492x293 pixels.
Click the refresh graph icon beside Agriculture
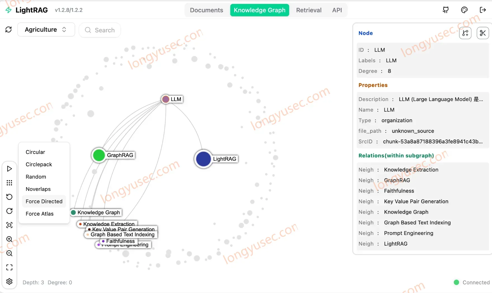[9, 30]
